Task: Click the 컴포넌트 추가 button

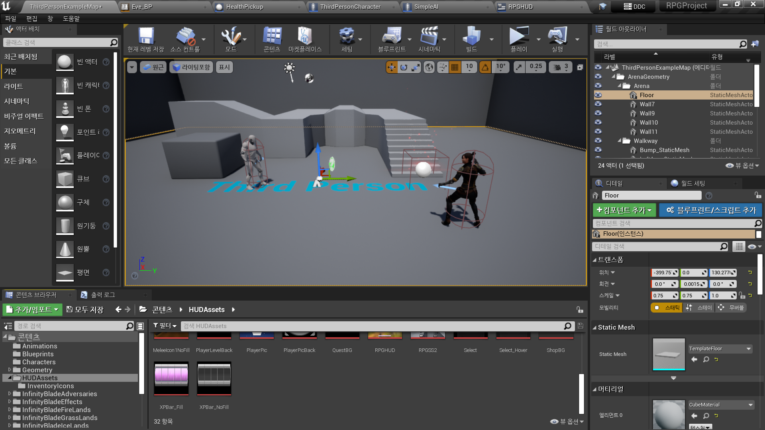Action: [624, 210]
